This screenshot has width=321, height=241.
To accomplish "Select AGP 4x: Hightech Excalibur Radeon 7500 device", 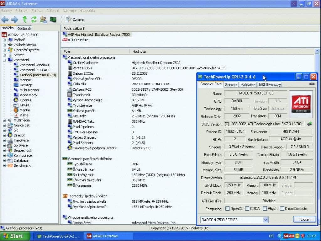I will [96, 35].
